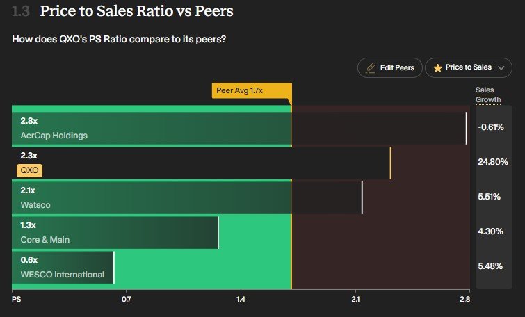Click the star icon beside Price to Sales
The height and width of the screenshot is (317, 525).
pos(437,67)
